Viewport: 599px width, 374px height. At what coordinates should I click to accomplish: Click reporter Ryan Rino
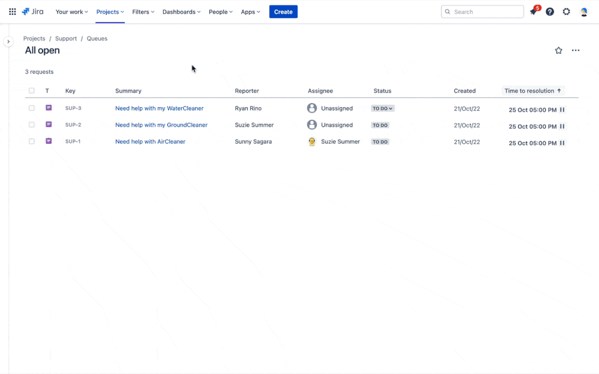(x=248, y=108)
